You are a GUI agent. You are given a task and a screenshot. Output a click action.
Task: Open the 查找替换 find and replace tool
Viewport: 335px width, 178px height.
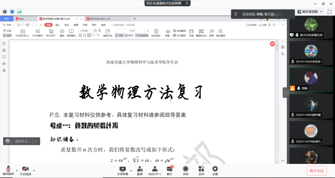(221, 31)
